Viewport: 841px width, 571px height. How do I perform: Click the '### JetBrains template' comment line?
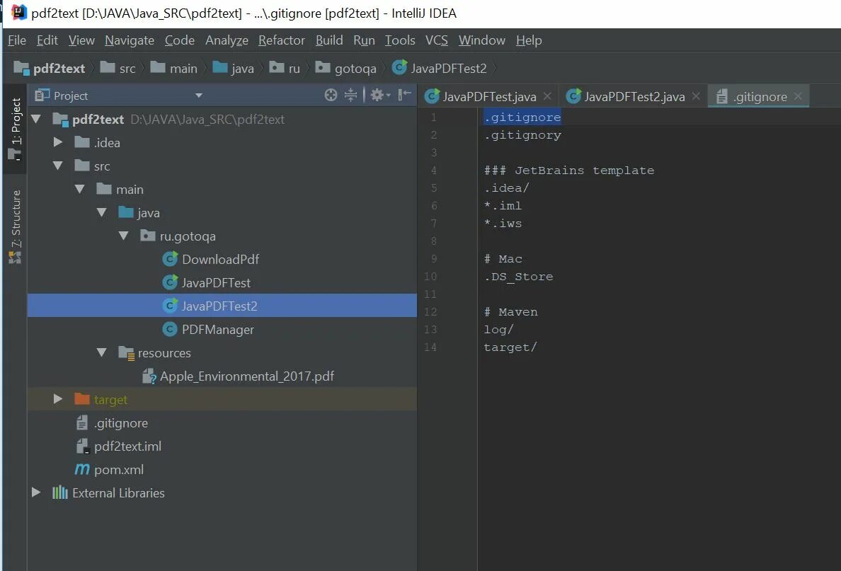[569, 171]
